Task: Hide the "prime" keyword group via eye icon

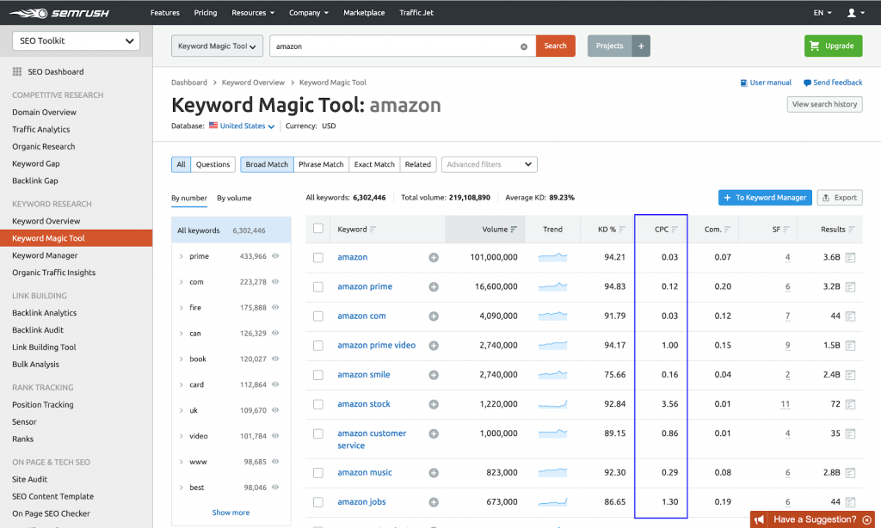Action: (274, 255)
